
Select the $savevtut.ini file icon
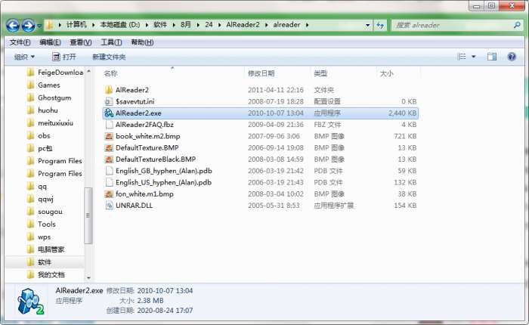click(109, 101)
